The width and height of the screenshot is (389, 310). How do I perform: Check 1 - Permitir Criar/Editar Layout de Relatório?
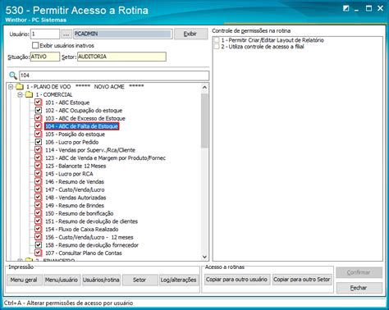(217, 40)
